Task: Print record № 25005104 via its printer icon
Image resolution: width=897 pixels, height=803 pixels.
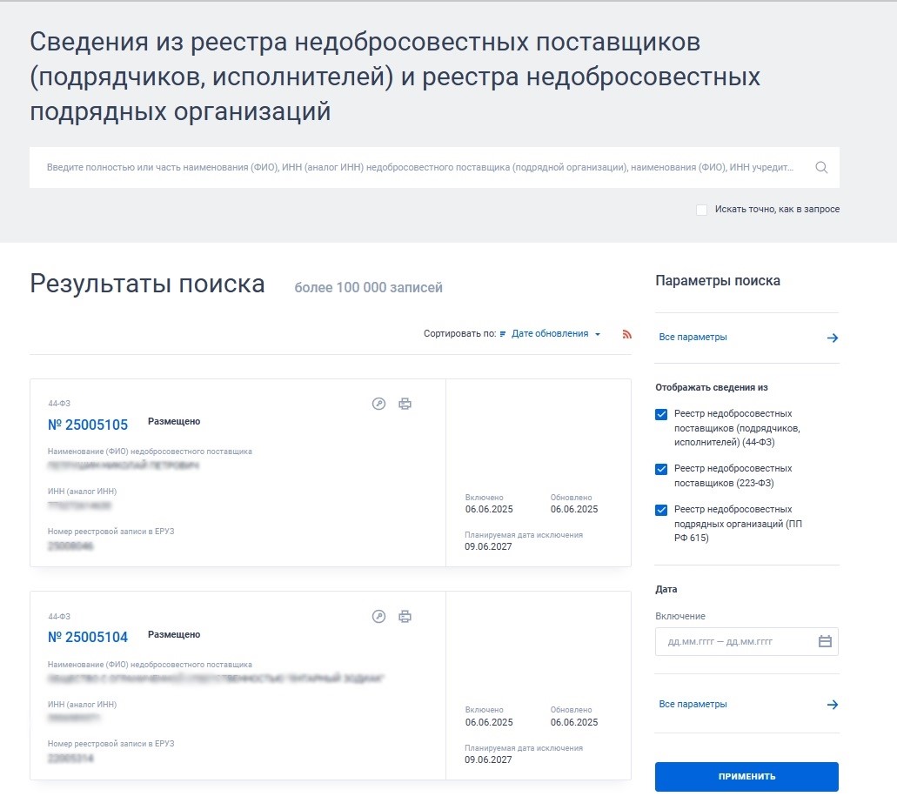Action: pyautogui.click(x=405, y=616)
